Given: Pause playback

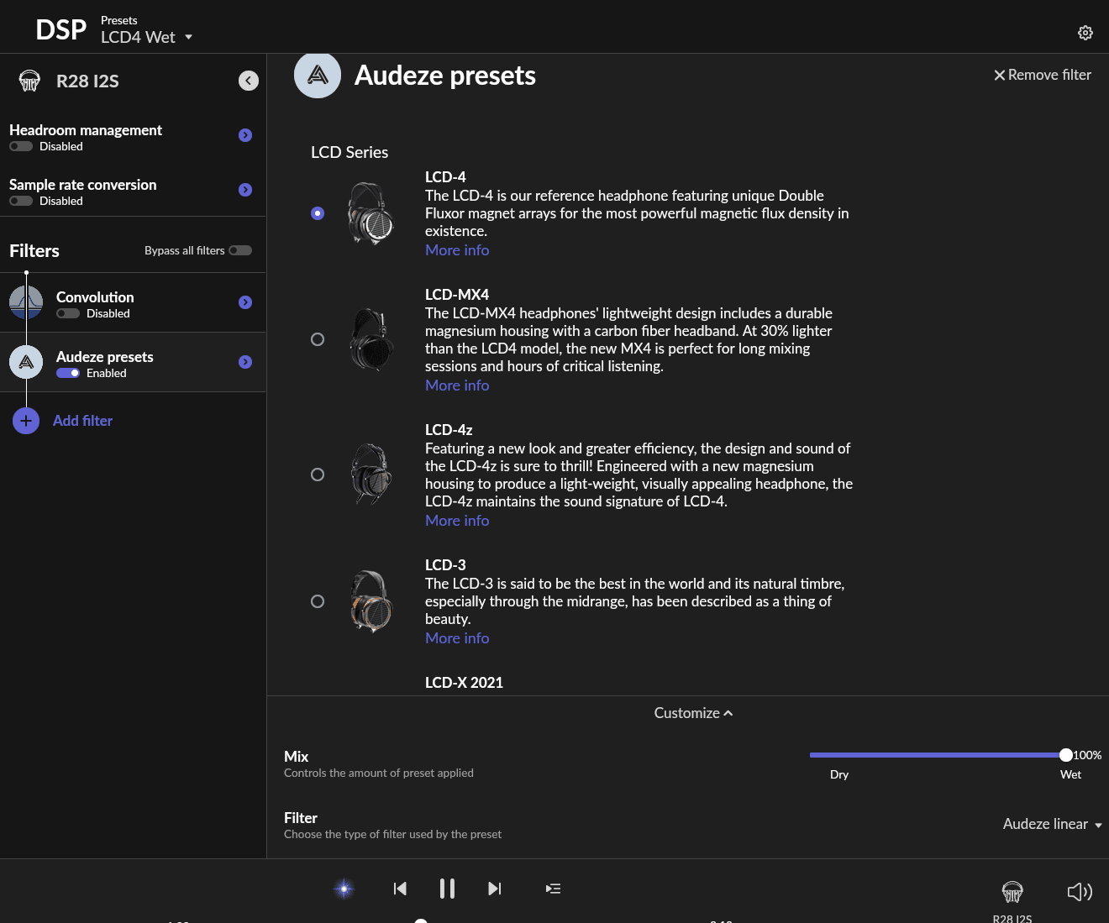Looking at the screenshot, I should [447, 889].
